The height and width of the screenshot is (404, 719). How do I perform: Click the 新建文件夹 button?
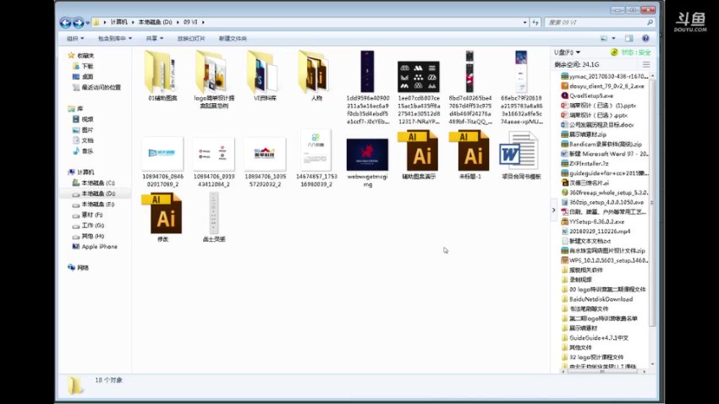(233, 38)
